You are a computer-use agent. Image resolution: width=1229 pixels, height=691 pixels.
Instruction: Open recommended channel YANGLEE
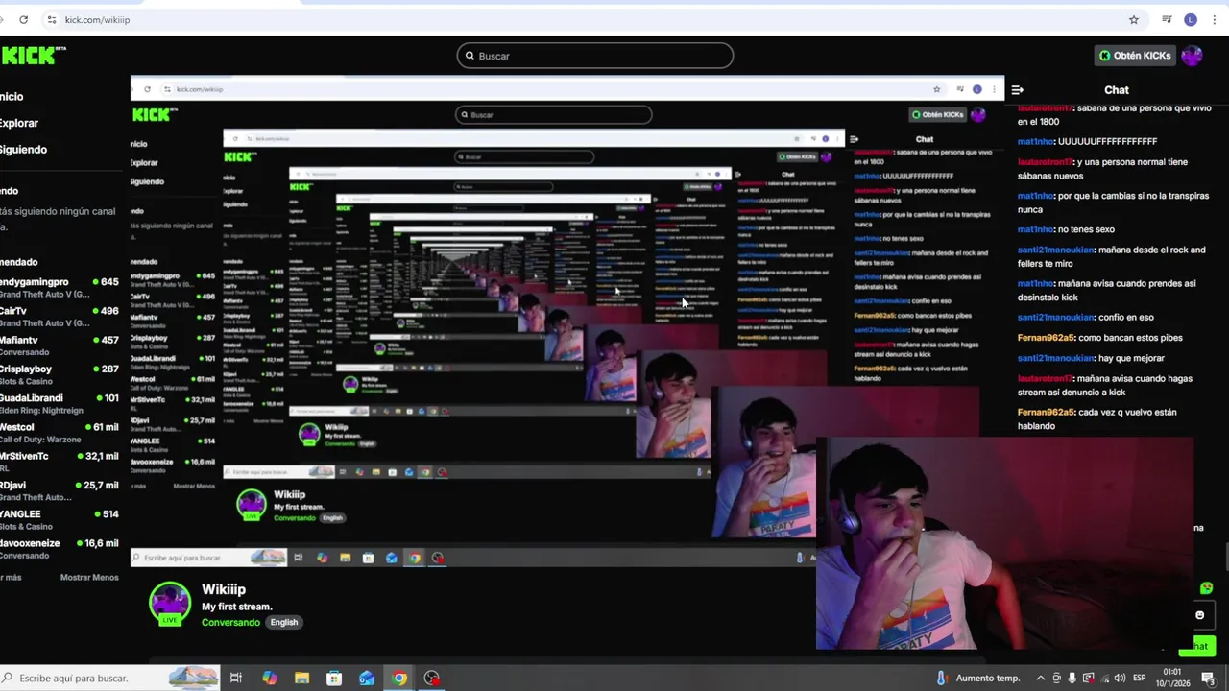click(60, 519)
